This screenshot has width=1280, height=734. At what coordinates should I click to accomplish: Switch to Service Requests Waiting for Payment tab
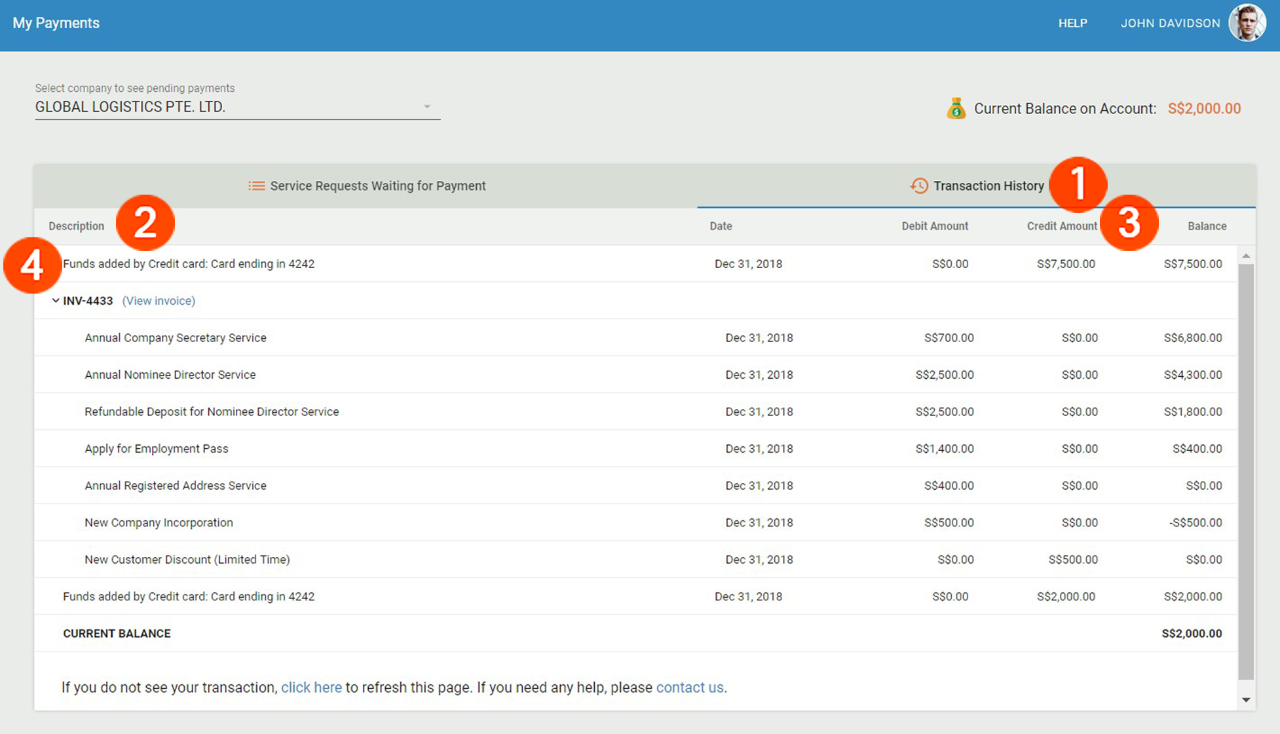(x=377, y=185)
